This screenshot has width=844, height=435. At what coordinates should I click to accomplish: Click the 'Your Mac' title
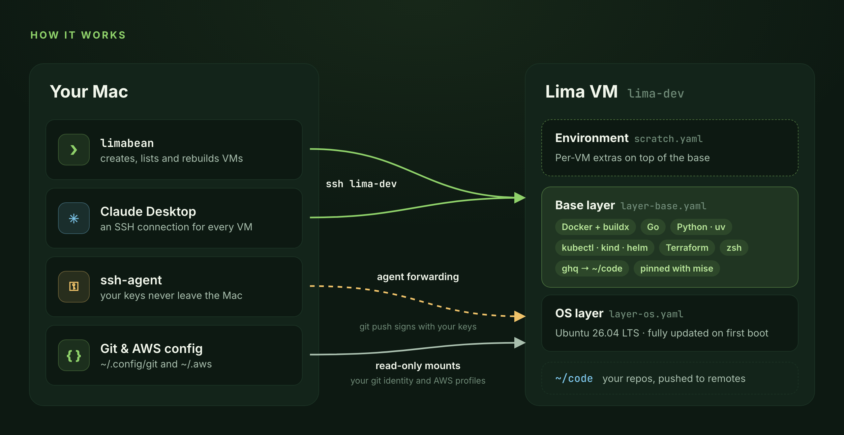pyautogui.click(x=89, y=91)
